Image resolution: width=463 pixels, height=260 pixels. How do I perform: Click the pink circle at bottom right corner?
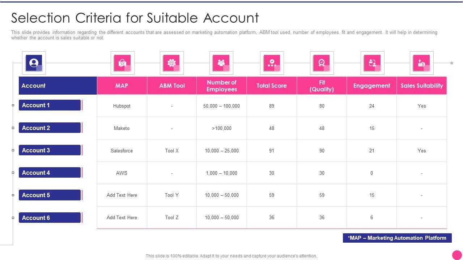457,254
